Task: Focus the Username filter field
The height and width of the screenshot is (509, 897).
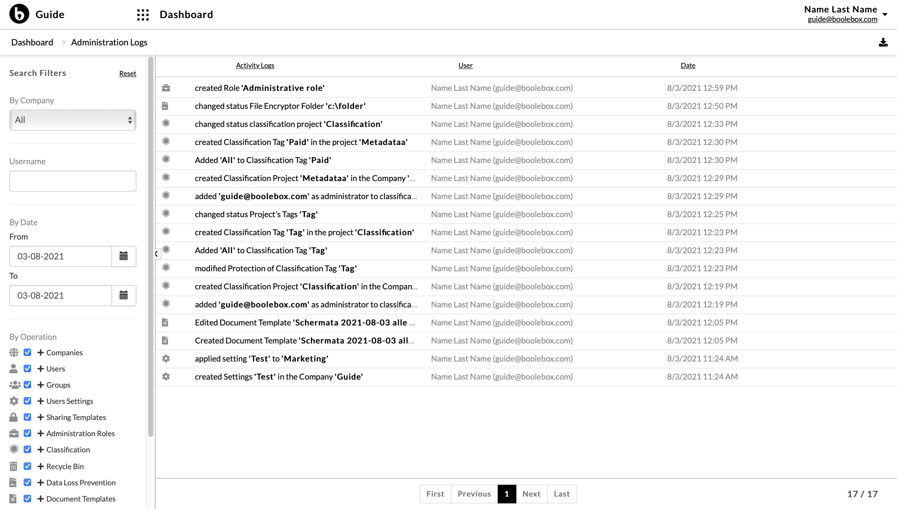Action: pos(73,181)
